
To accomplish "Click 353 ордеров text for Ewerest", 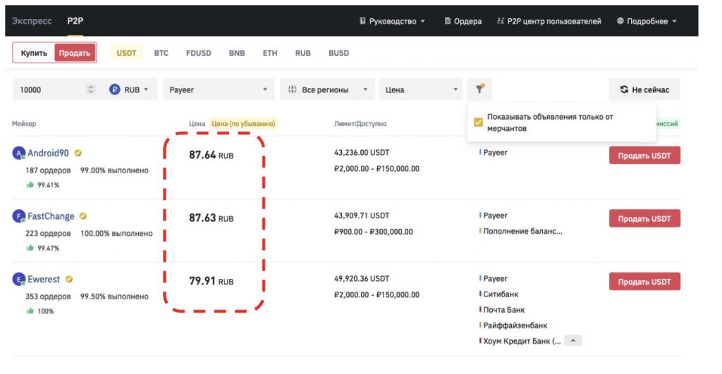I will click(48, 297).
